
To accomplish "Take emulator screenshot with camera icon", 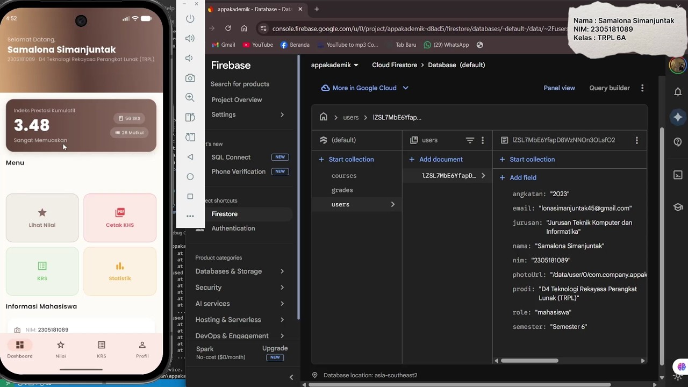I will click(190, 78).
